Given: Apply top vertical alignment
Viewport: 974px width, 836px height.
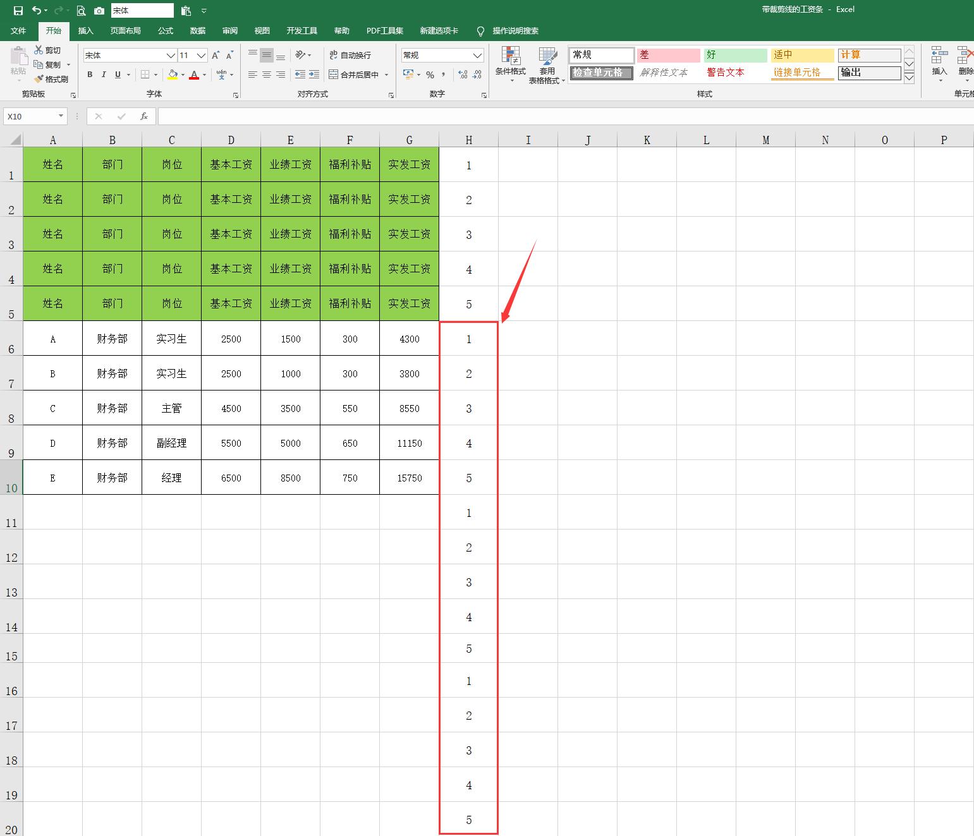Looking at the screenshot, I should [253, 55].
